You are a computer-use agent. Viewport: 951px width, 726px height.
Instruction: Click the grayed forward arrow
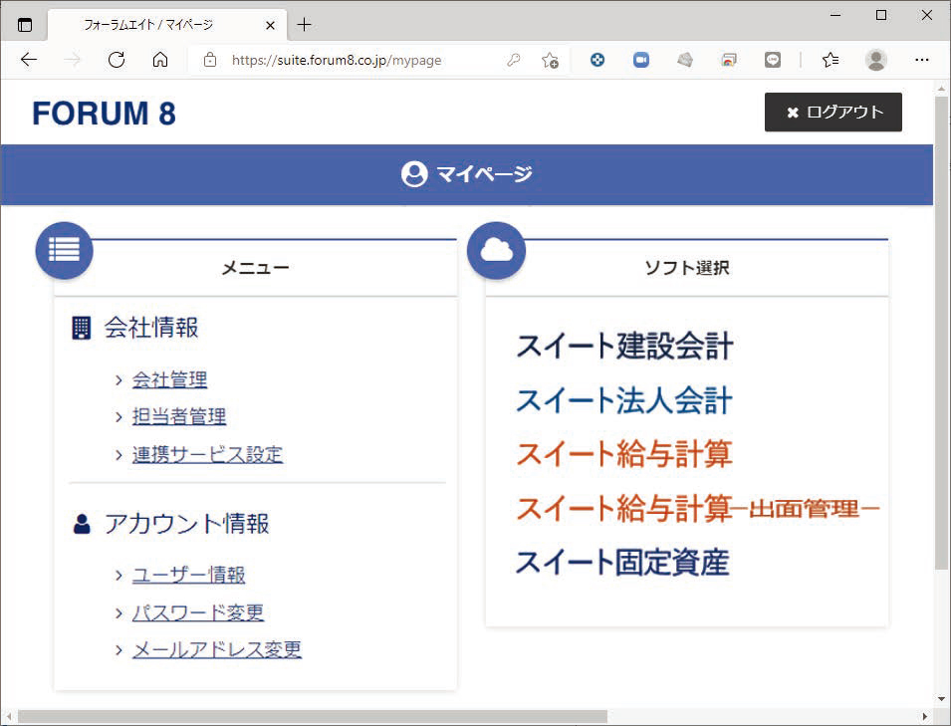coord(72,60)
